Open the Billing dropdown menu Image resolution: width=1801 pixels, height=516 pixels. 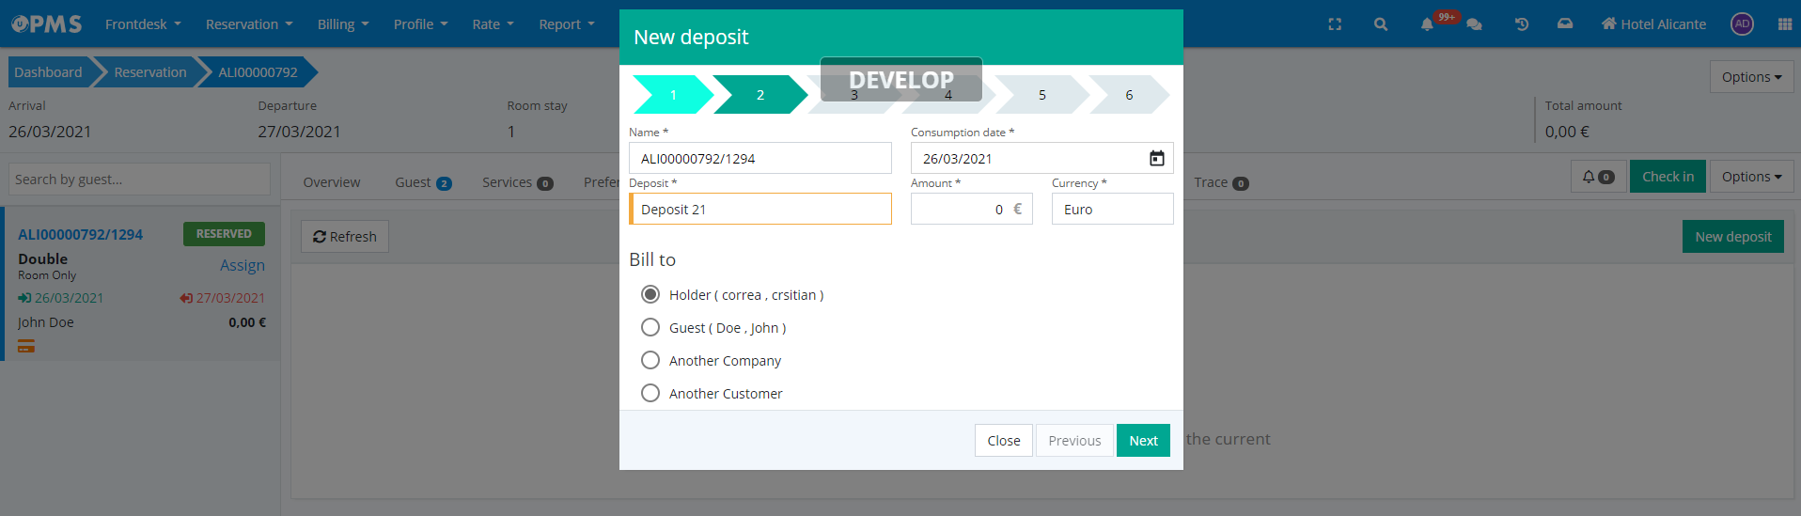342,24
